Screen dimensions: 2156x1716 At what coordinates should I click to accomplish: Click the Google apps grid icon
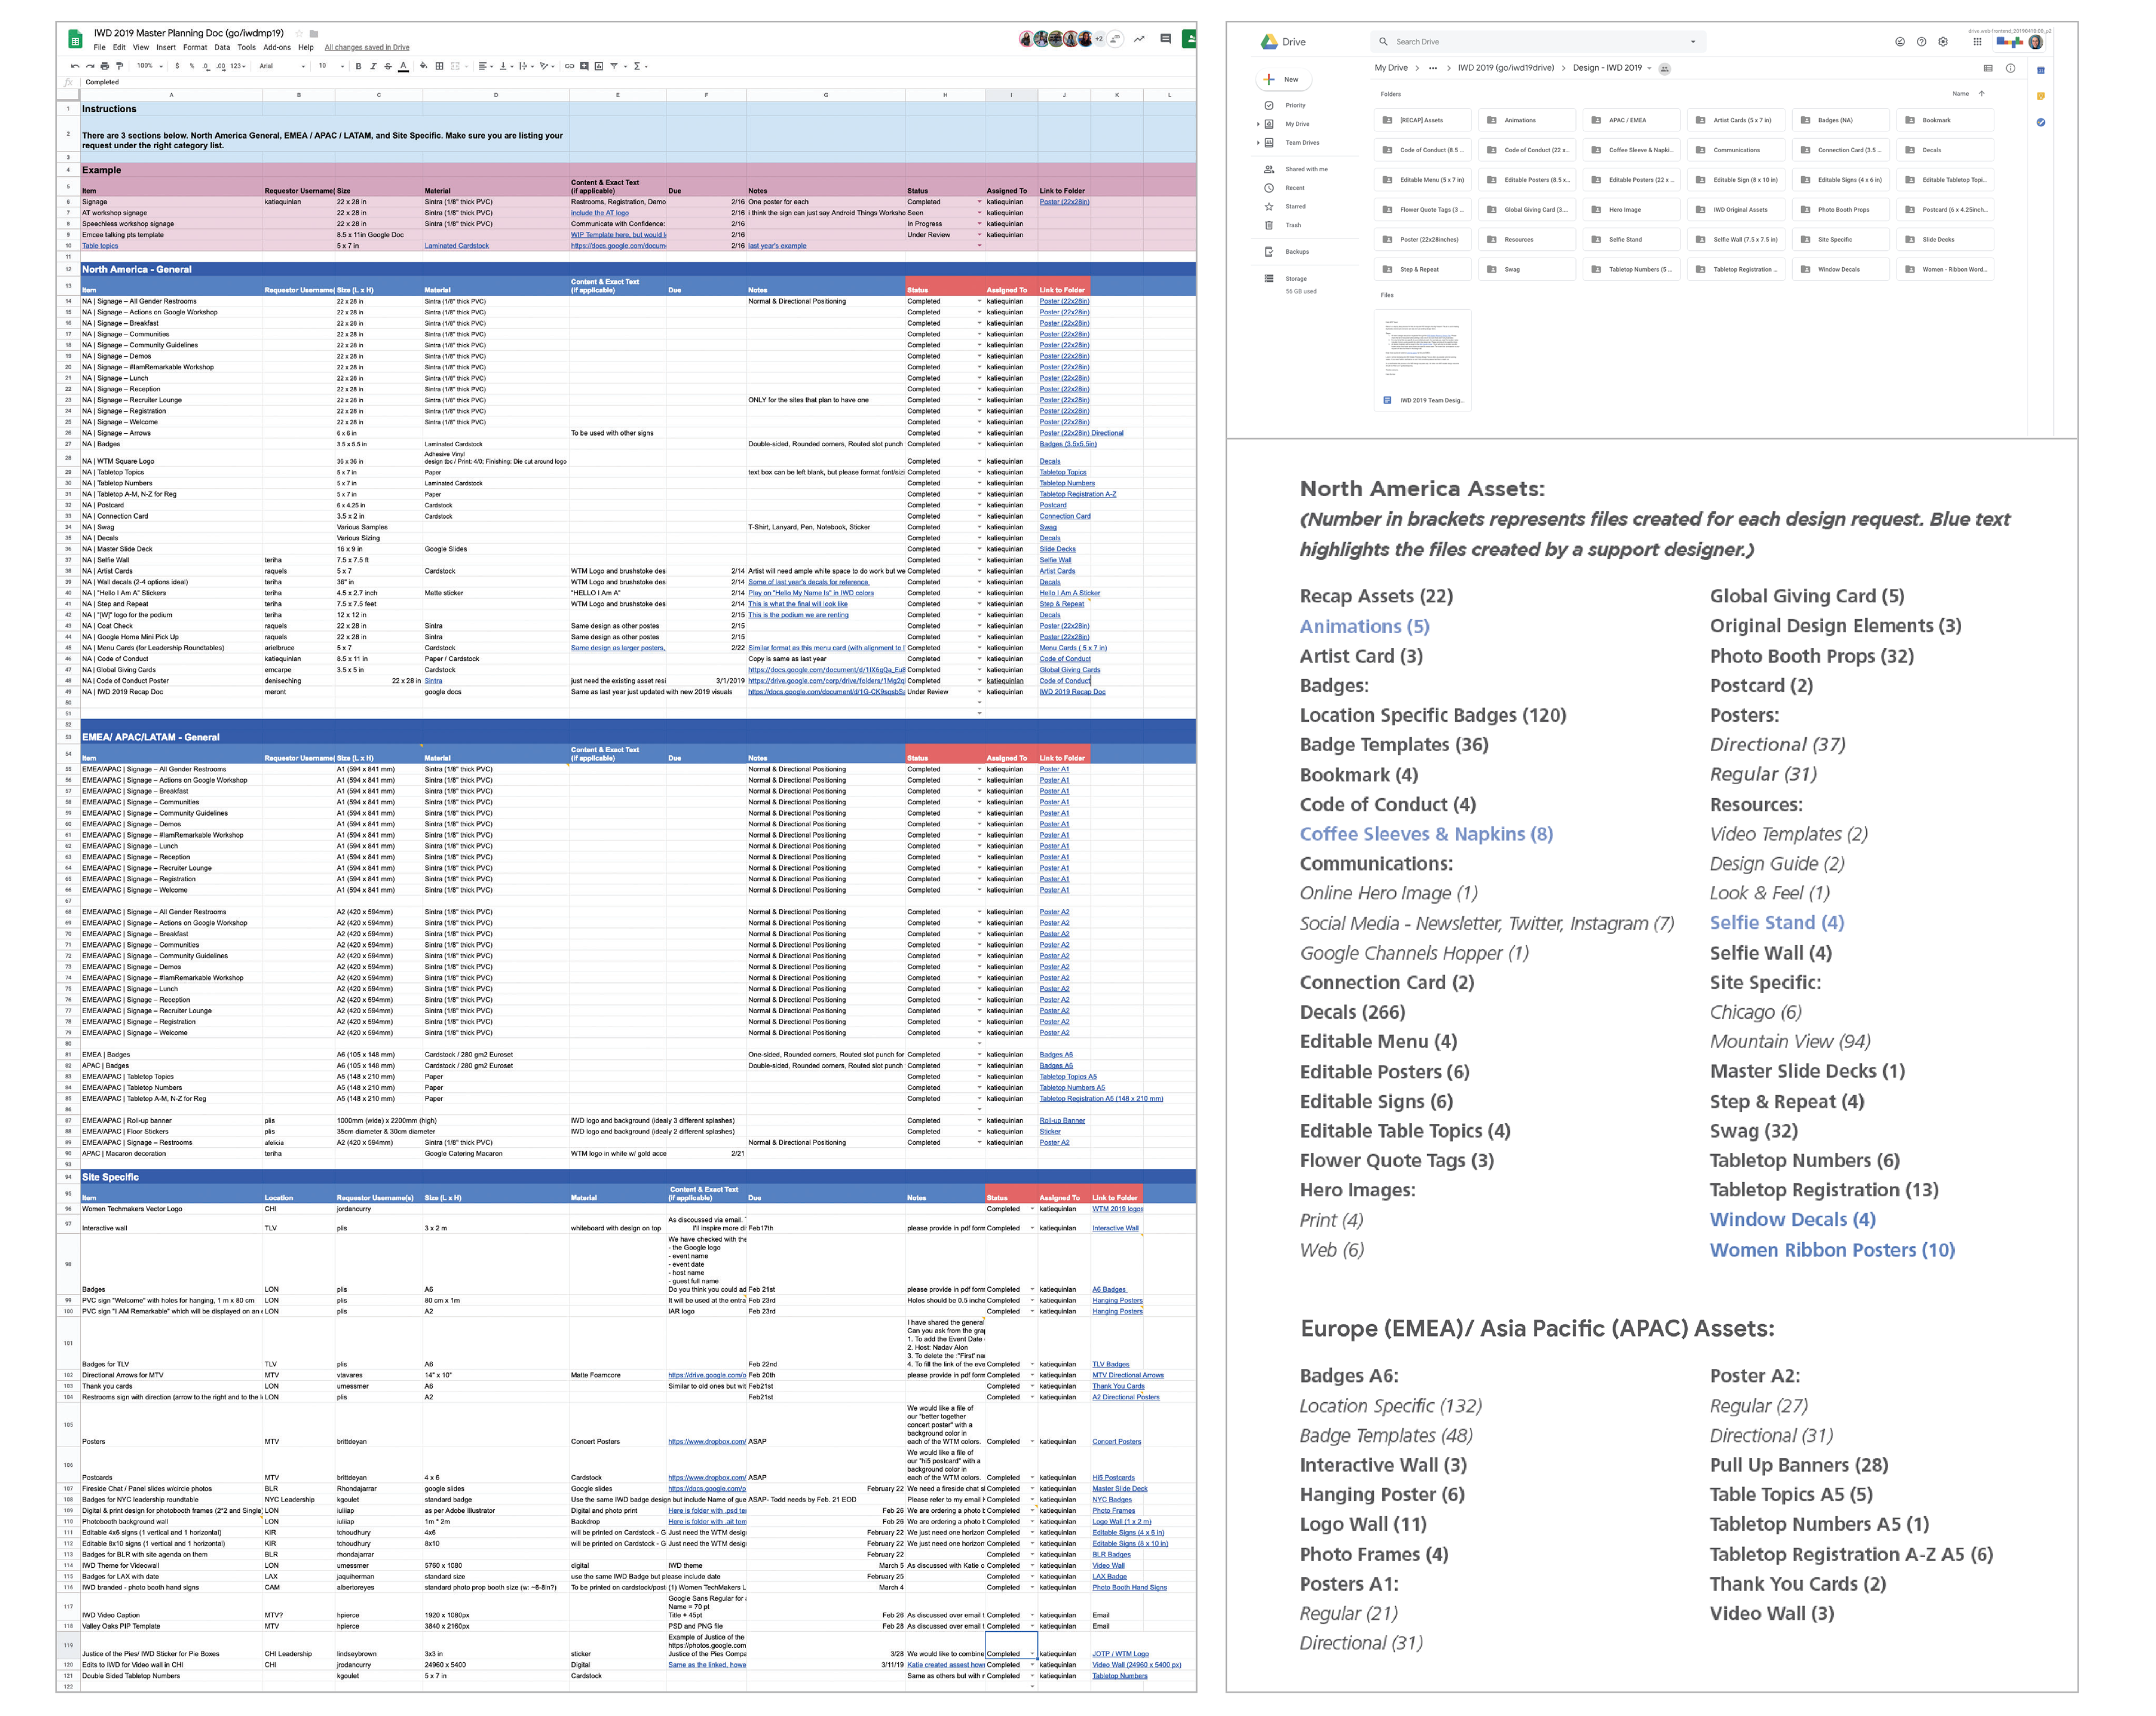(x=1978, y=42)
